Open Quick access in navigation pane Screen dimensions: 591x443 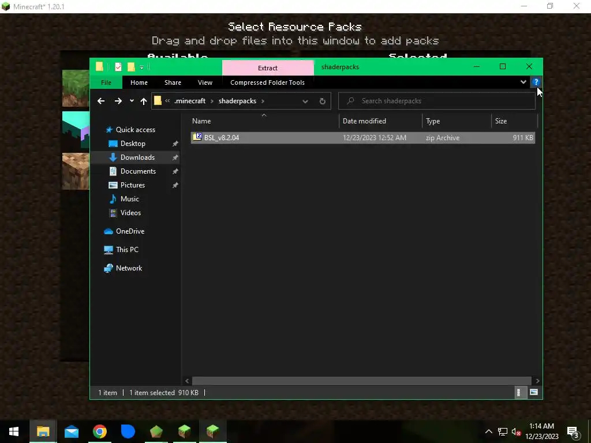pos(135,130)
